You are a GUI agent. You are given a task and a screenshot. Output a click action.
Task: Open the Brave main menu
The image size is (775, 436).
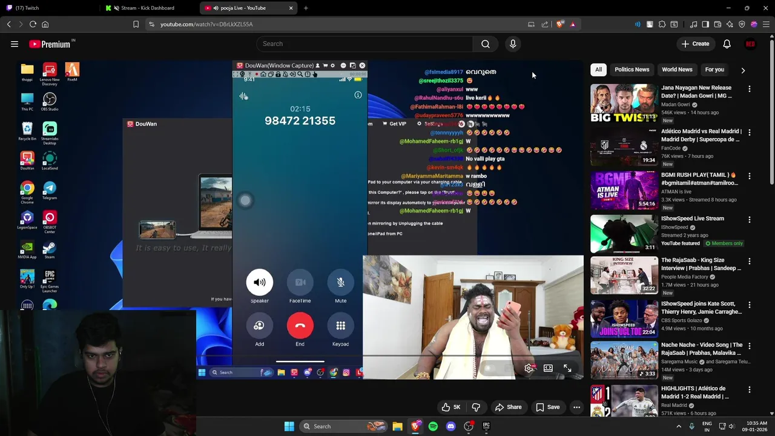766,24
